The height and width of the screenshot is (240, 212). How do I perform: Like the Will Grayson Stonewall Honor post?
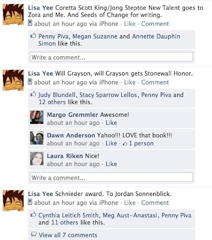tap(130, 82)
